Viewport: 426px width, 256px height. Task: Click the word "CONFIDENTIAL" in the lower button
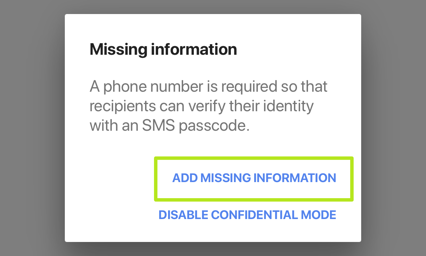click(x=253, y=215)
